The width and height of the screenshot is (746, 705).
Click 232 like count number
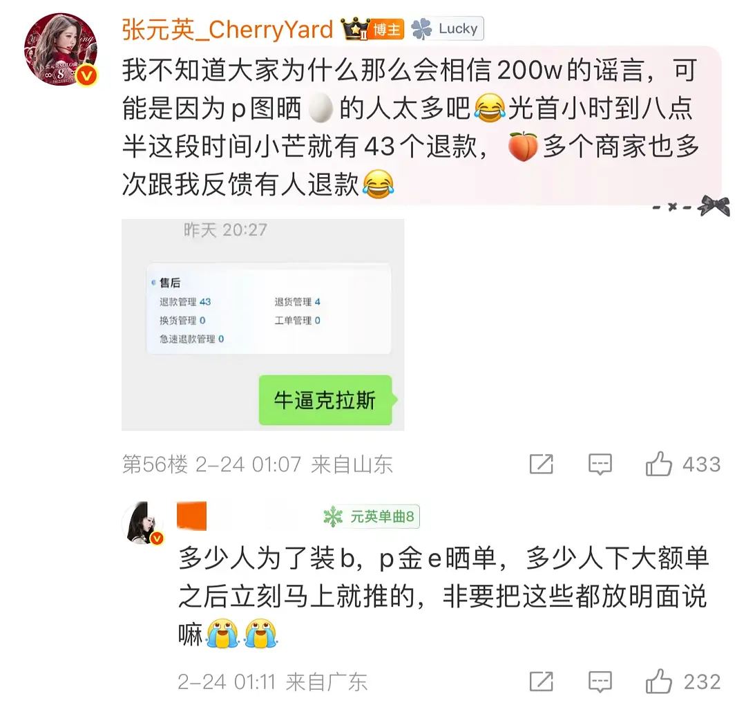tap(702, 682)
